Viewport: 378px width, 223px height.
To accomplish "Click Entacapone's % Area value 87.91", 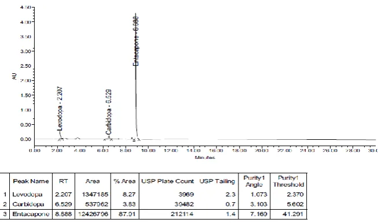I will pyautogui.click(x=127, y=214).
